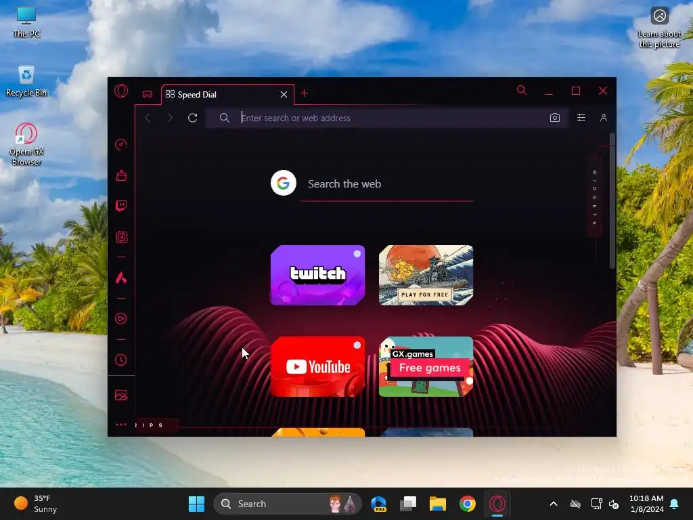Open Twitch panel in sidebar
693x520 pixels.
point(121,206)
